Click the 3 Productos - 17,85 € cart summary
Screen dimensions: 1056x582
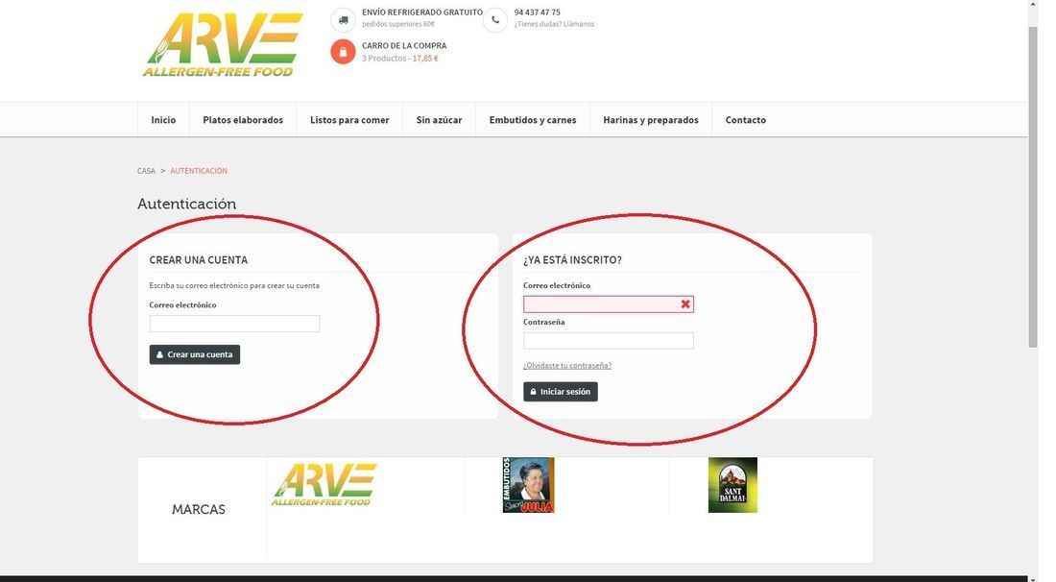point(400,59)
